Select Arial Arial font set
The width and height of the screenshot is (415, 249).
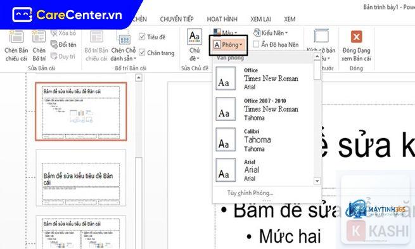pos(264,170)
